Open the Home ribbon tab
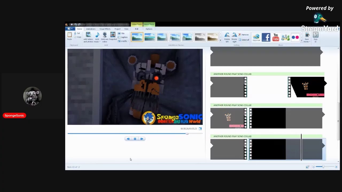This screenshot has width=342, height=192. pyautogui.click(x=80, y=29)
